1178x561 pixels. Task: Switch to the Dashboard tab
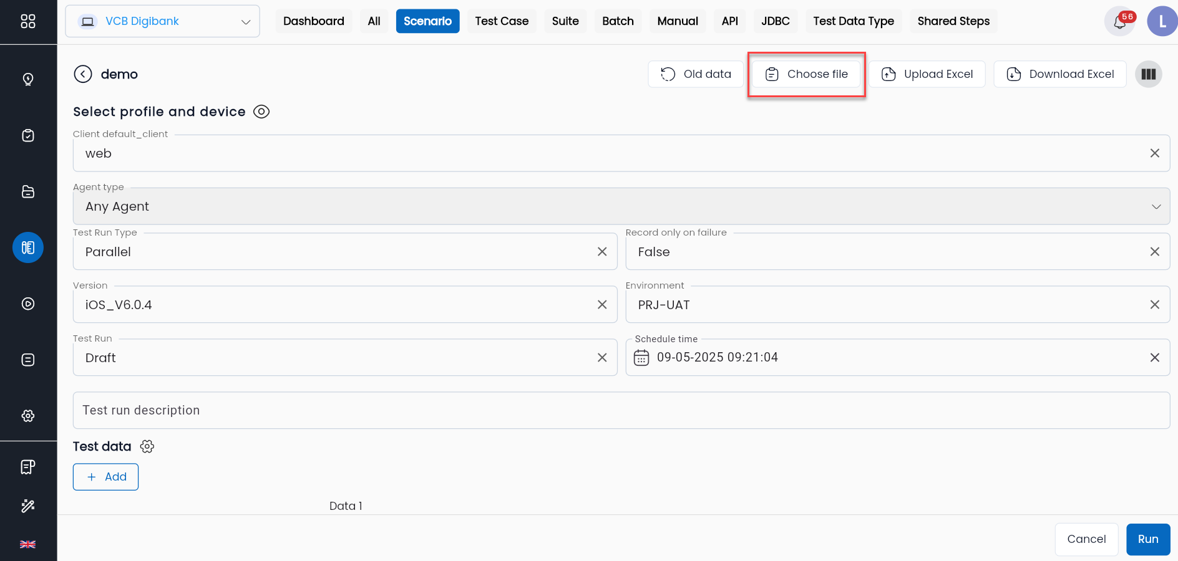point(314,21)
